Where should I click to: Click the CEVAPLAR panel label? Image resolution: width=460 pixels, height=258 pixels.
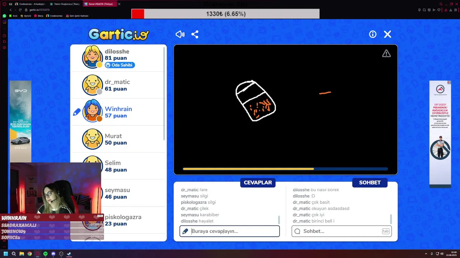click(258, 183)
